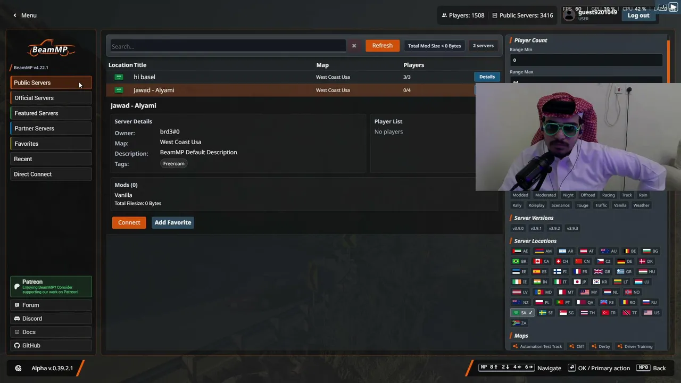Disable the SA location filter
Viewport: 681px width, 383px height.
tap(522, 313)
